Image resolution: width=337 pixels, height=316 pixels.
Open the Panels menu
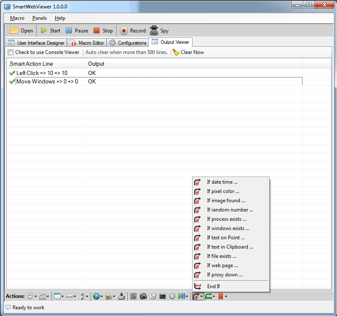coord(40,18)
